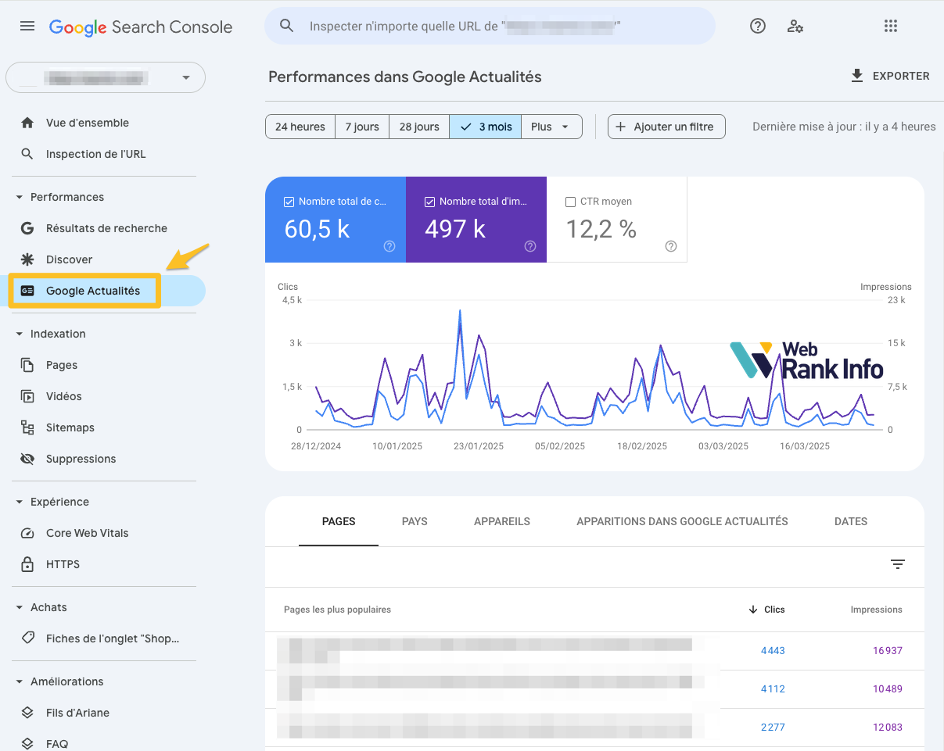Enable the CTR moyen metric
The image size is (944, 751).
click(x=570, y=201)
